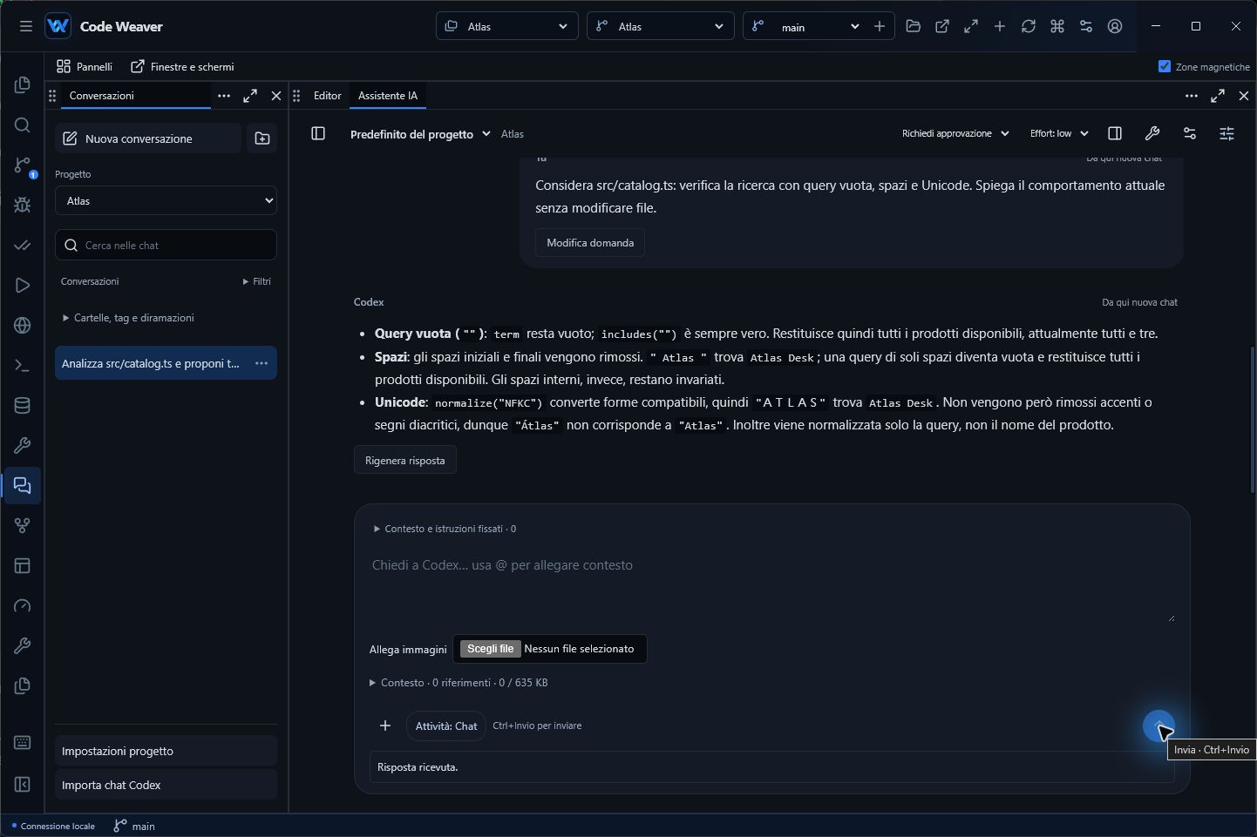Viewport: 1257px width, 837px height.
Task: Click the Chiedi a Codex message box
Action: pos(772,586)
